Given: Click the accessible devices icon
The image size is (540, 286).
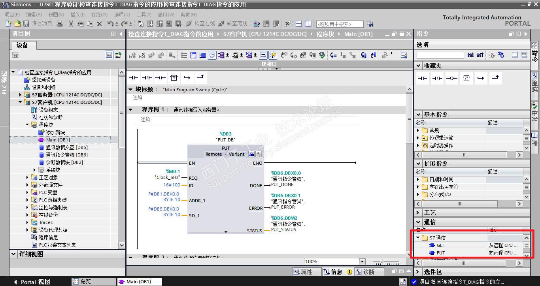Looking at the screenshot, I should (x=257, y=24).
